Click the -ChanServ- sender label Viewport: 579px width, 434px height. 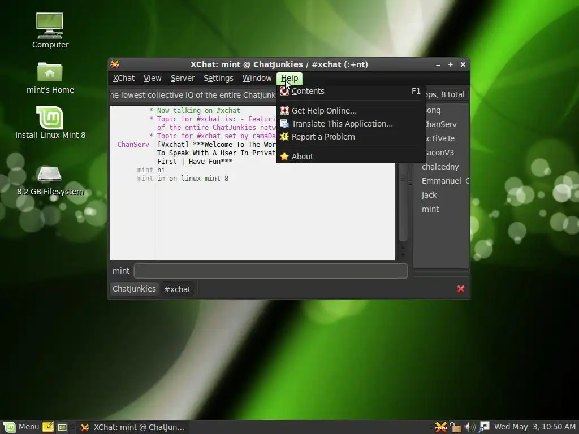(x=133, y=144)
